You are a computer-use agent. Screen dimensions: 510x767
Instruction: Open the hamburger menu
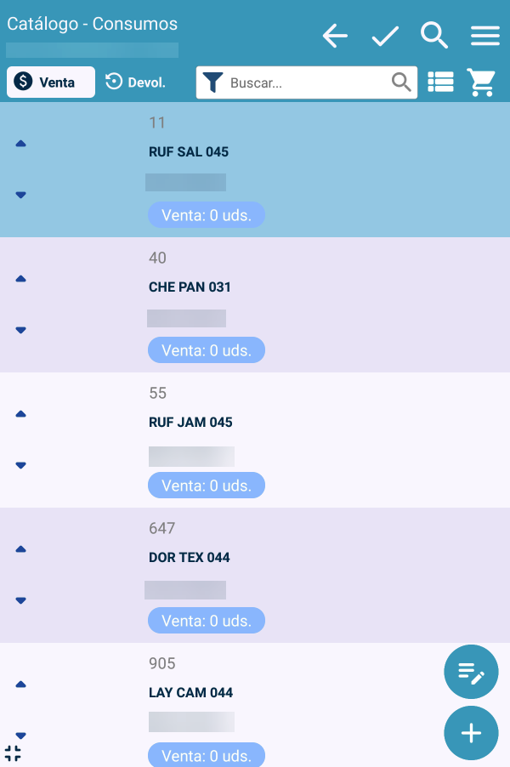click(484, 36)
